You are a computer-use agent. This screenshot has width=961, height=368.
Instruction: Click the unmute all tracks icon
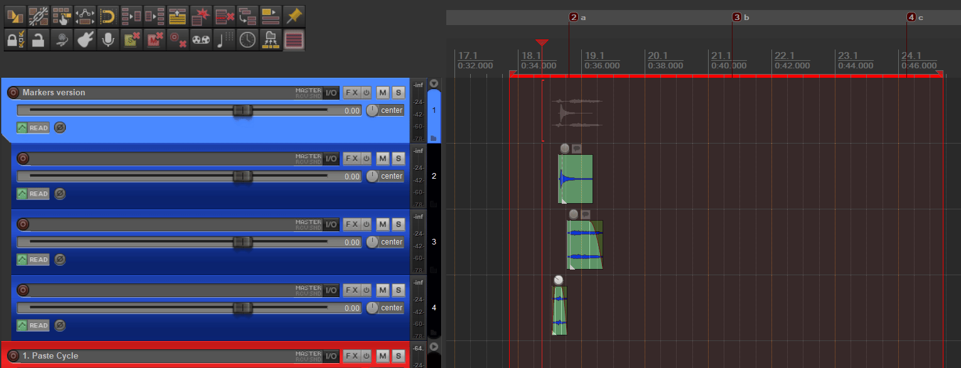tap(154, 40)
